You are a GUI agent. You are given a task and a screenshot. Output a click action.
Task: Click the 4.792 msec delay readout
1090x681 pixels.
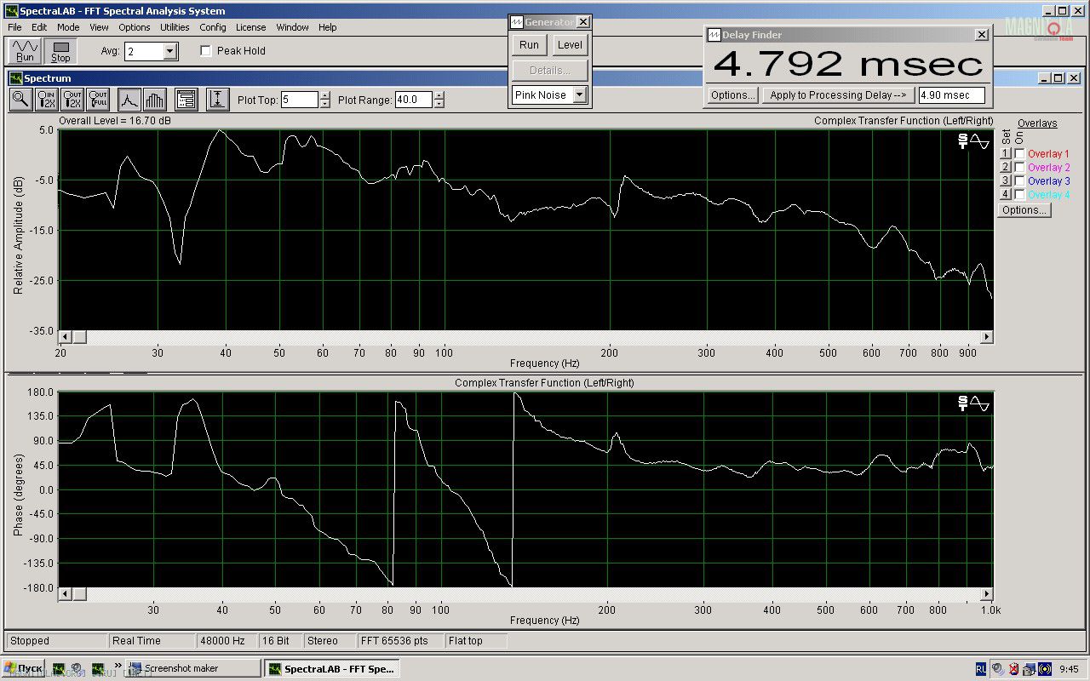(848, 64)
